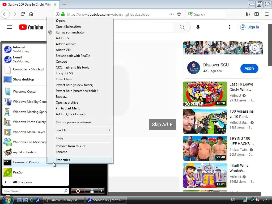The height and width of the screenshot is (204, 272).
Task: Select Rename from the context menu
Action: pyautogui.click(x=80, y=152)
